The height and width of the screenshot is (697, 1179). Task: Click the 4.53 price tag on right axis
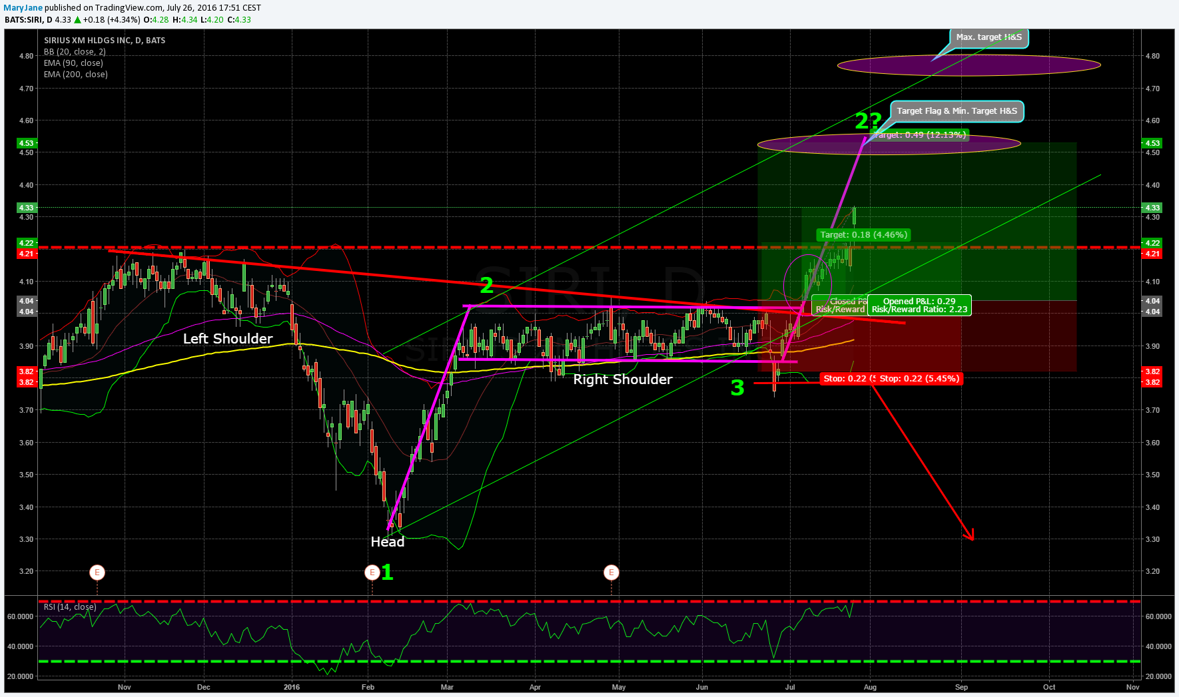point(1152,143)
